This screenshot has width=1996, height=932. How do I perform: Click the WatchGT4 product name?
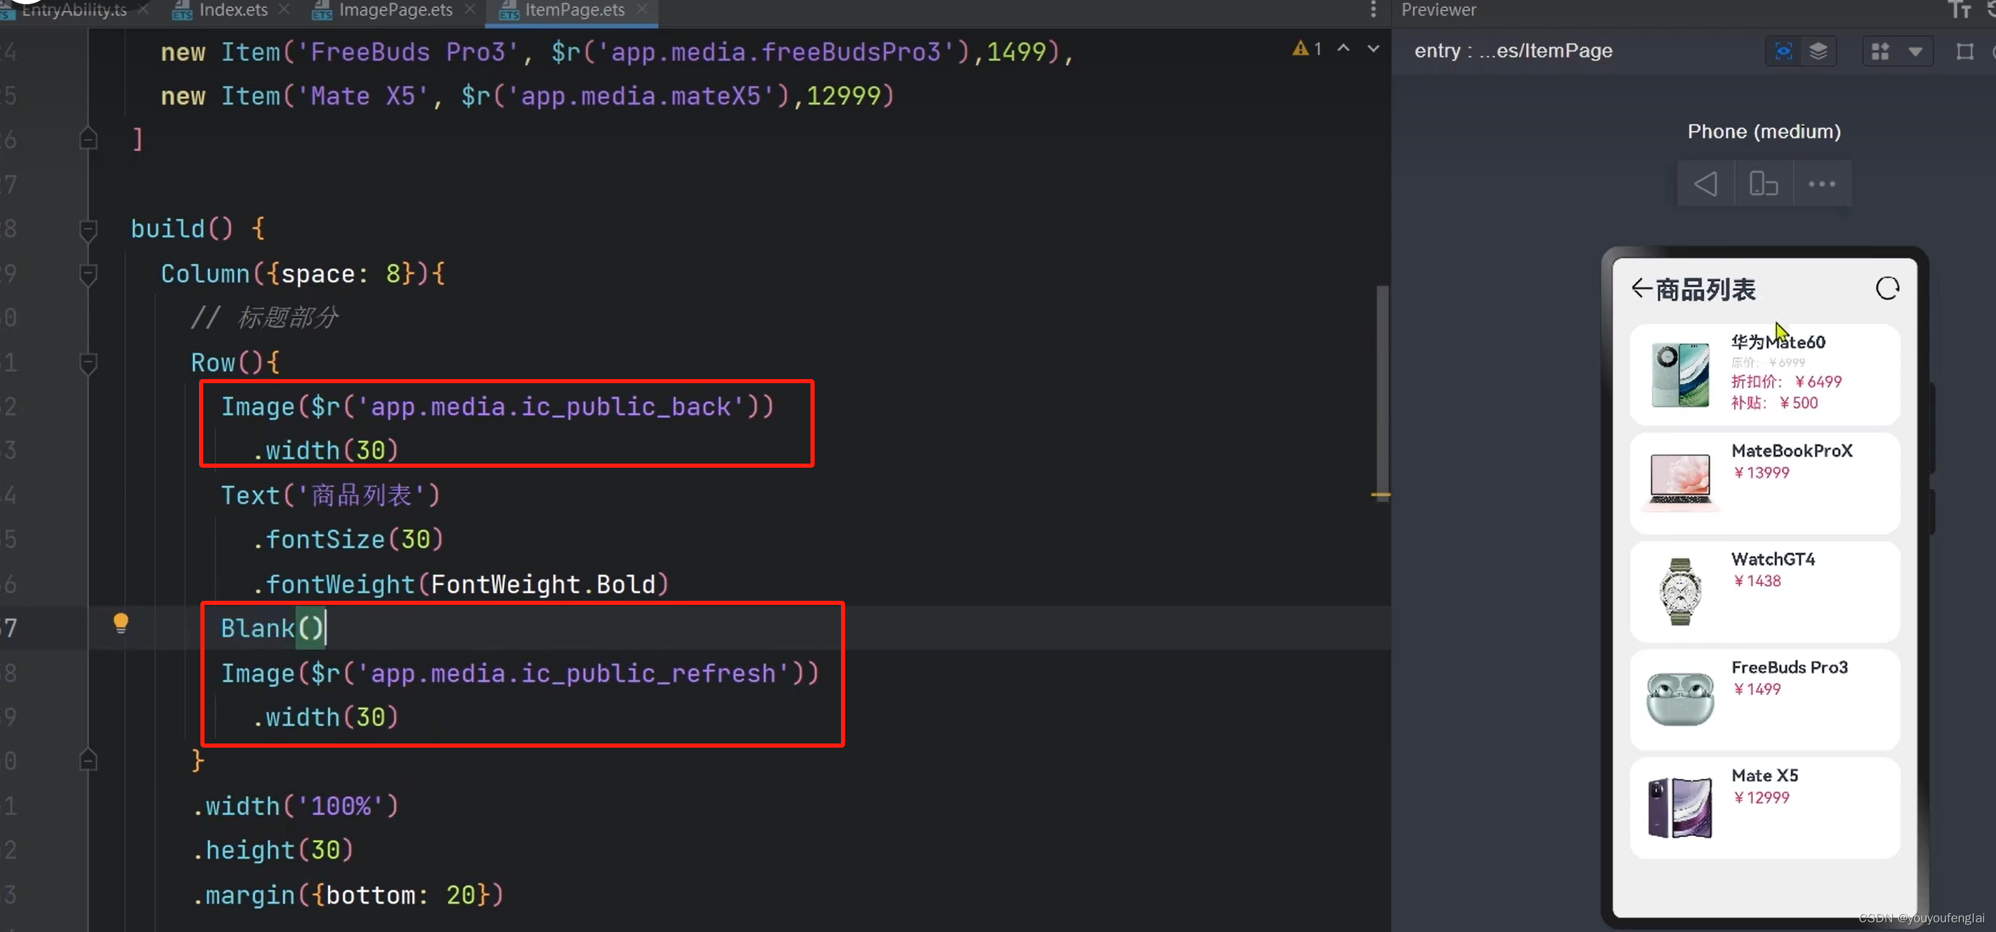click(x=1773, y=559)
